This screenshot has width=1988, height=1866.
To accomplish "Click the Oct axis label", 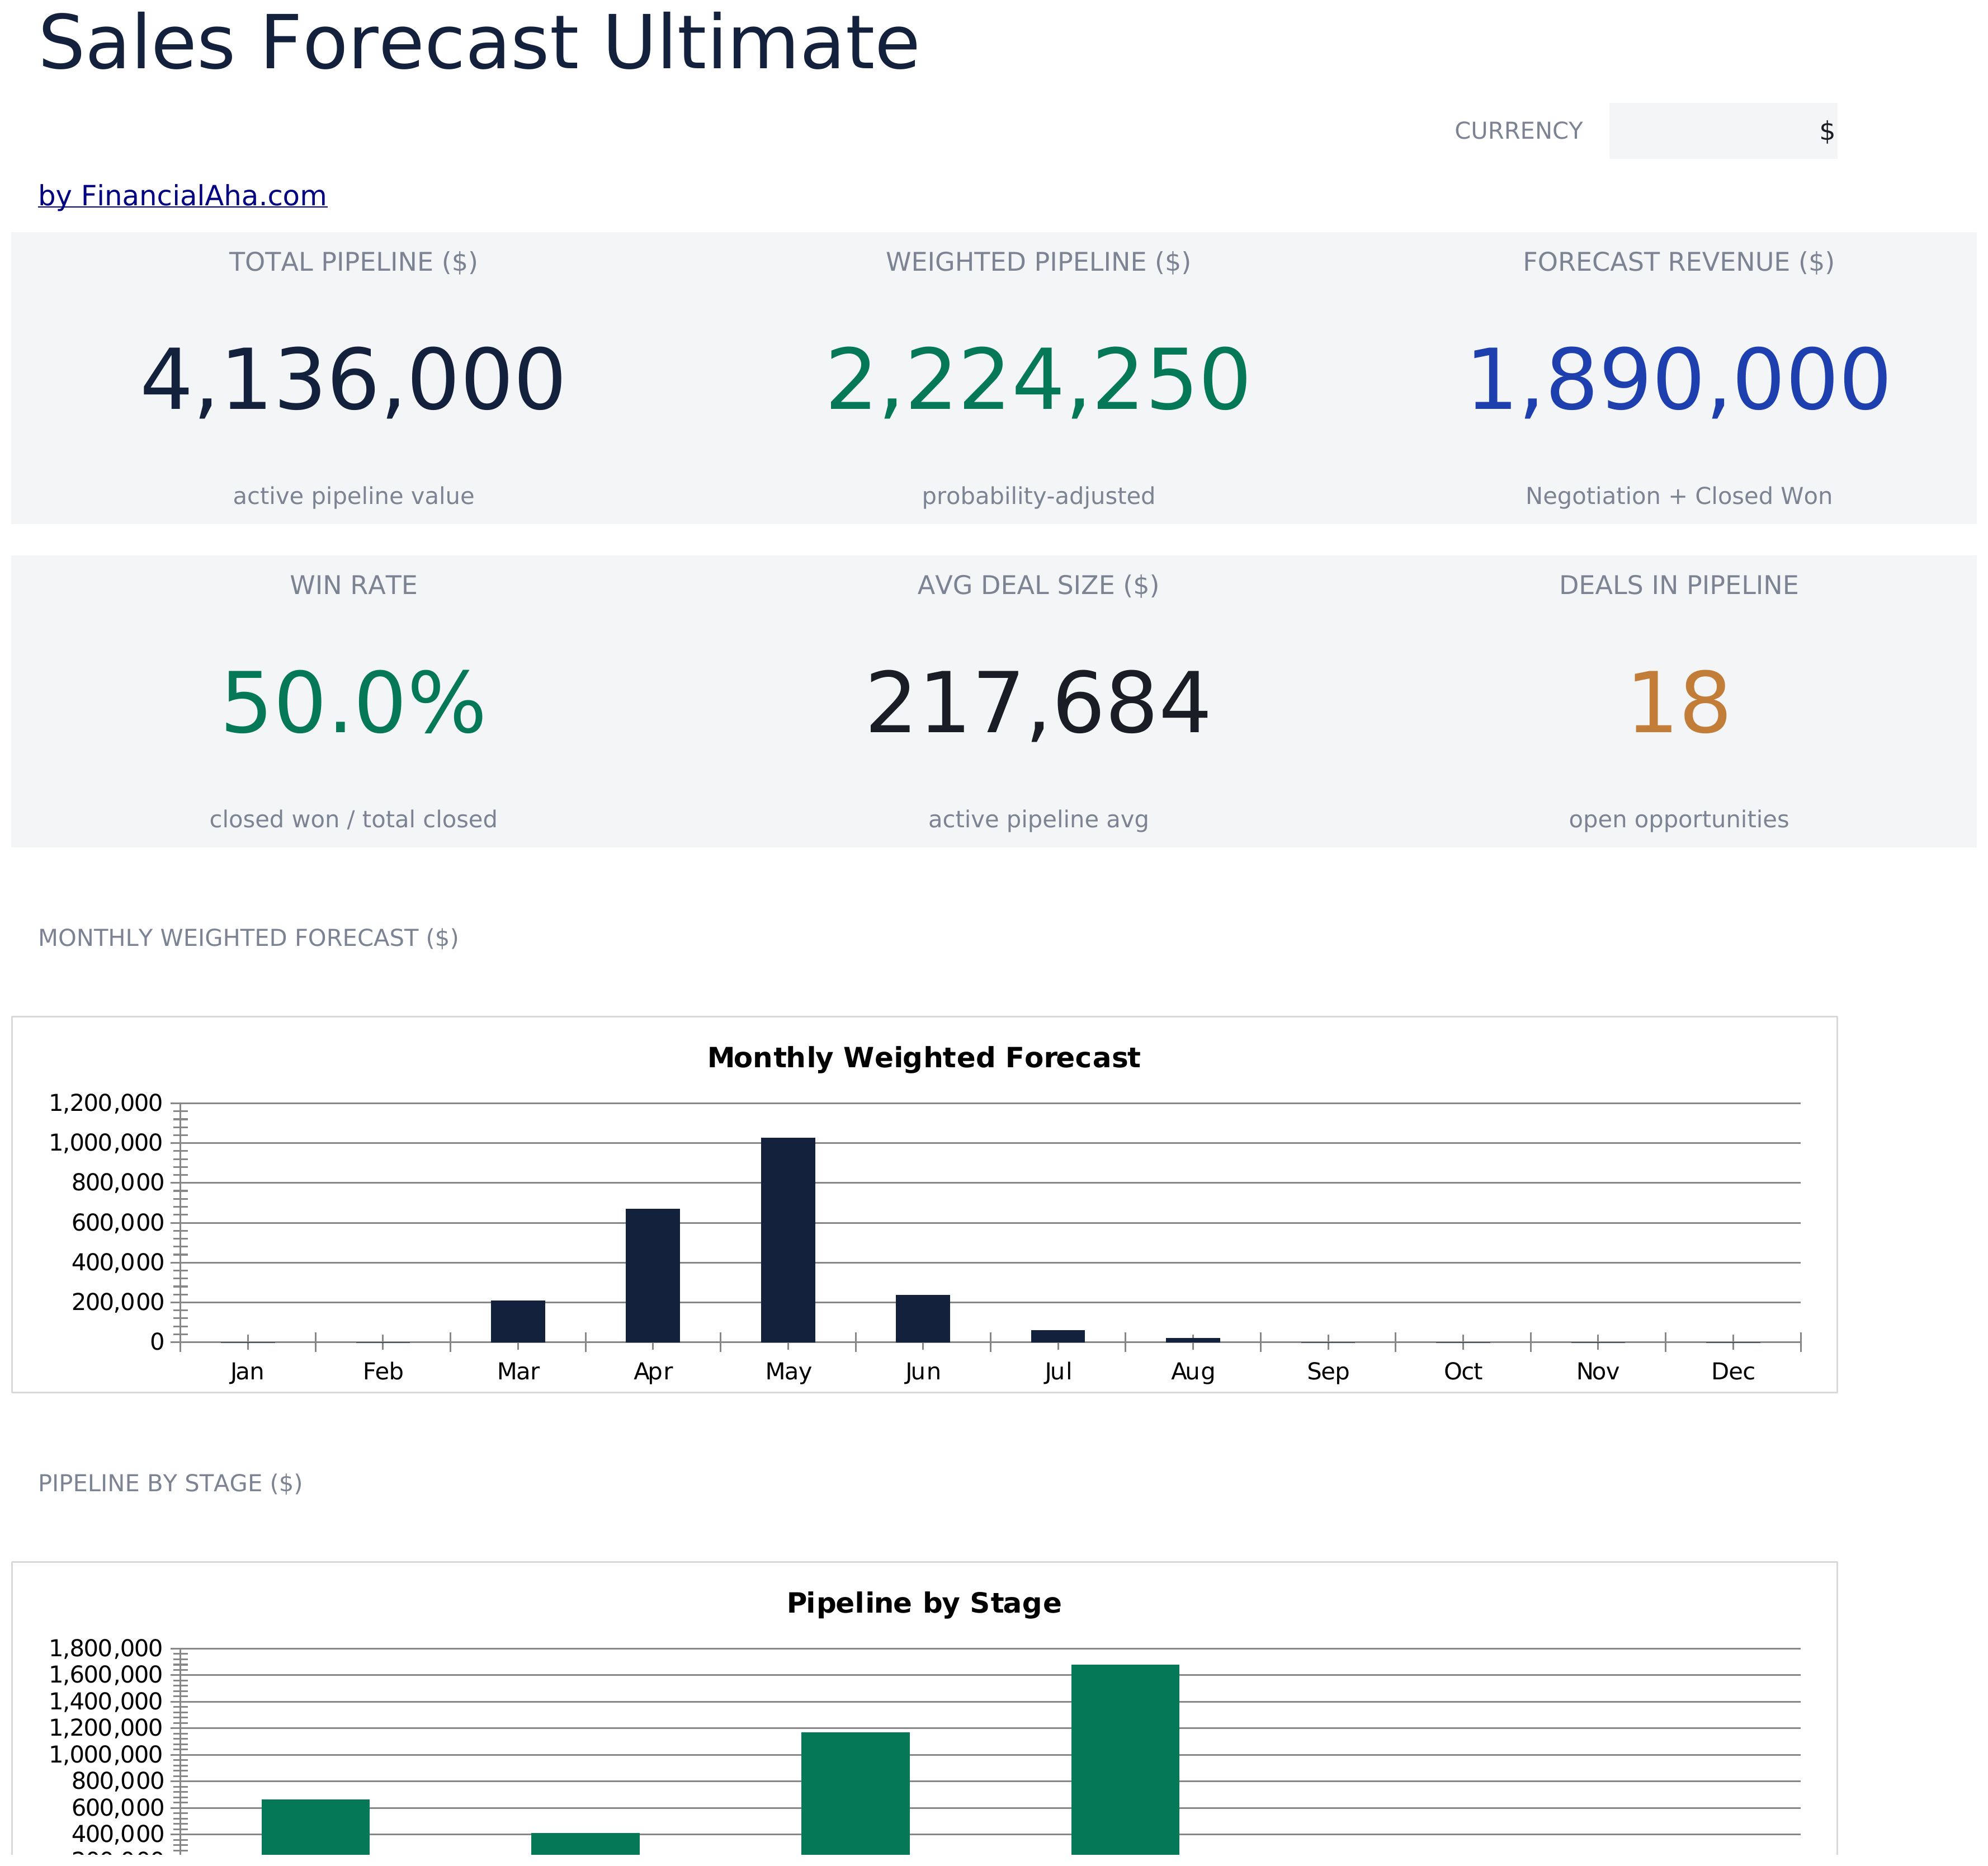I will [x=1463, y=1372].
